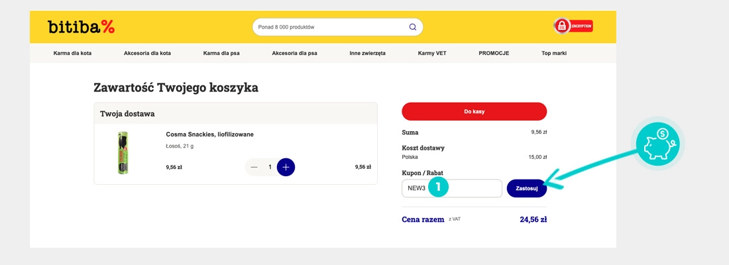Click the number 1 step marker
Screen dimensions: 729x265
(439, 187)
